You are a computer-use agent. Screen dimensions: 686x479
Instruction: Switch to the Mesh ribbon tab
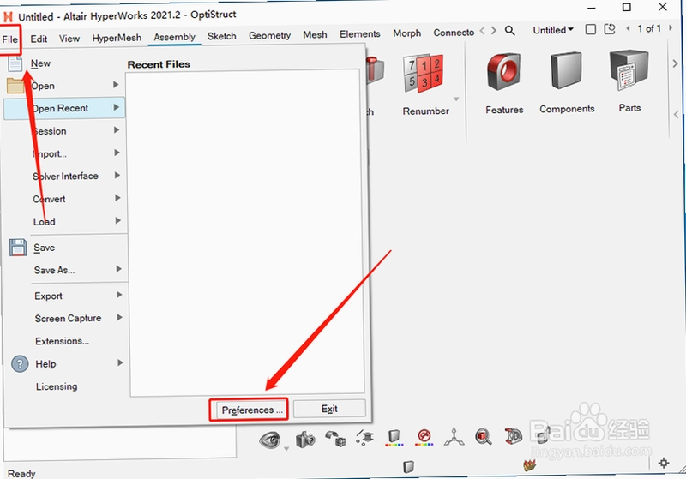click(315, 34)
